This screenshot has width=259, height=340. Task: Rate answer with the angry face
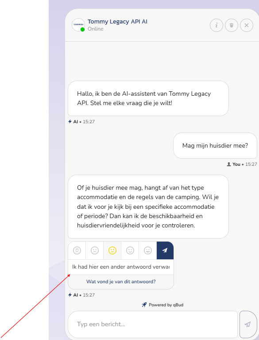77,250
